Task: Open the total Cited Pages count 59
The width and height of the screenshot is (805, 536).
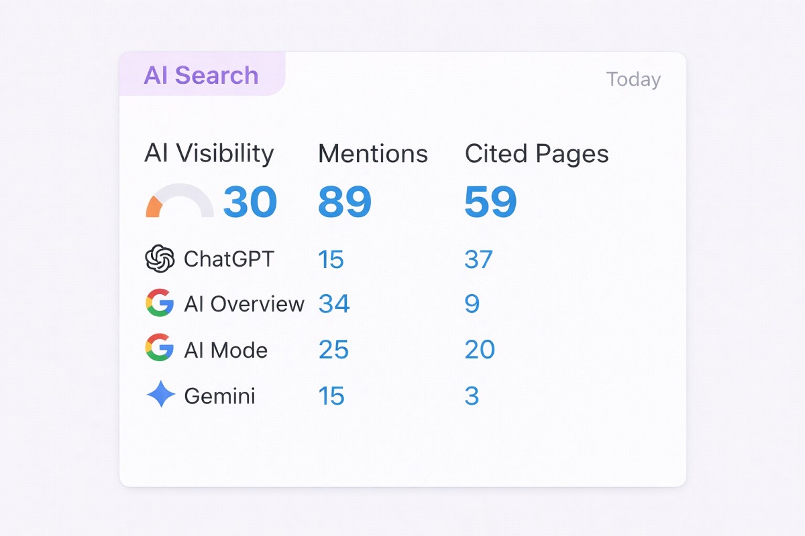Action: click(x=490, y=202)
